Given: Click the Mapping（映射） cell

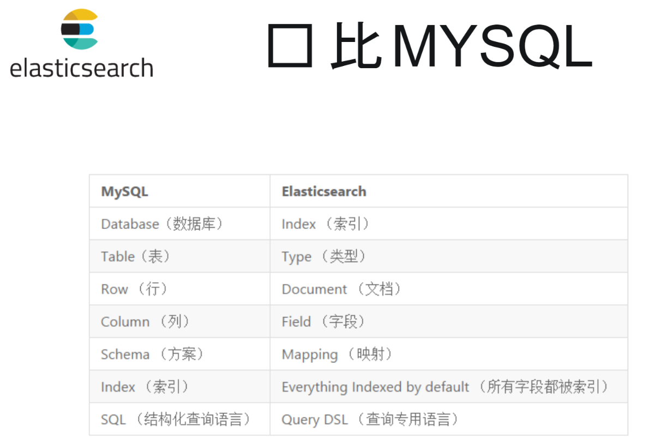Looking at the screenshot, I should [x=449, y=354].
